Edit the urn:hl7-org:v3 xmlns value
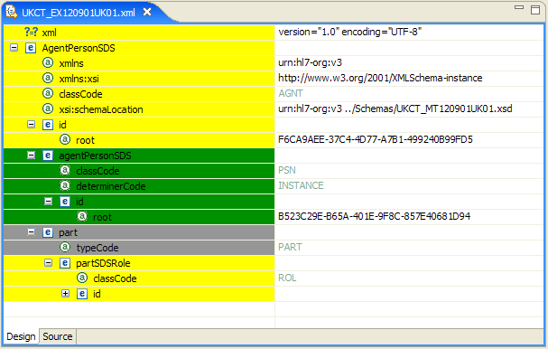Image resolution: width=548 pixels, height=349 pixels. (310, 62)
